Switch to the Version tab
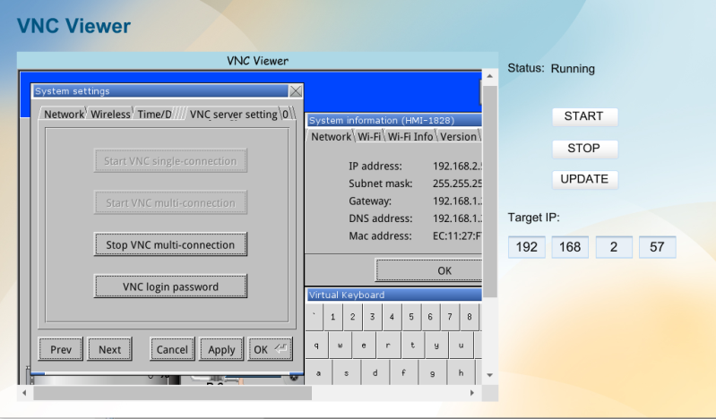716x419 pixels. point(458,136)
